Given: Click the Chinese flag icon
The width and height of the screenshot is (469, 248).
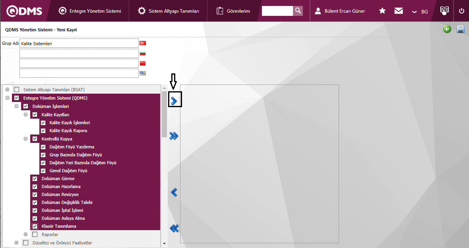Looking at the screenshot, I should click(143, 63).
